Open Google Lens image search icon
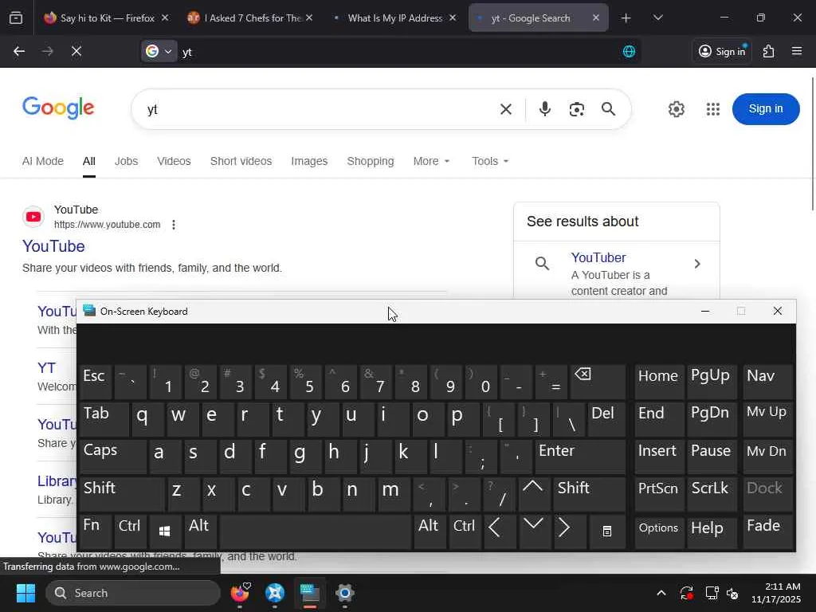Screen dimensions: 816x612 pyautogui.click(x=577, y=109)
